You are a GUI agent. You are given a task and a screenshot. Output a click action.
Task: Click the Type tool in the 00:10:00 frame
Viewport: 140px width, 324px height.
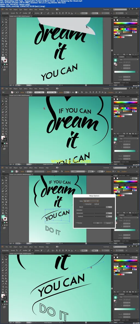coord(6,262)
